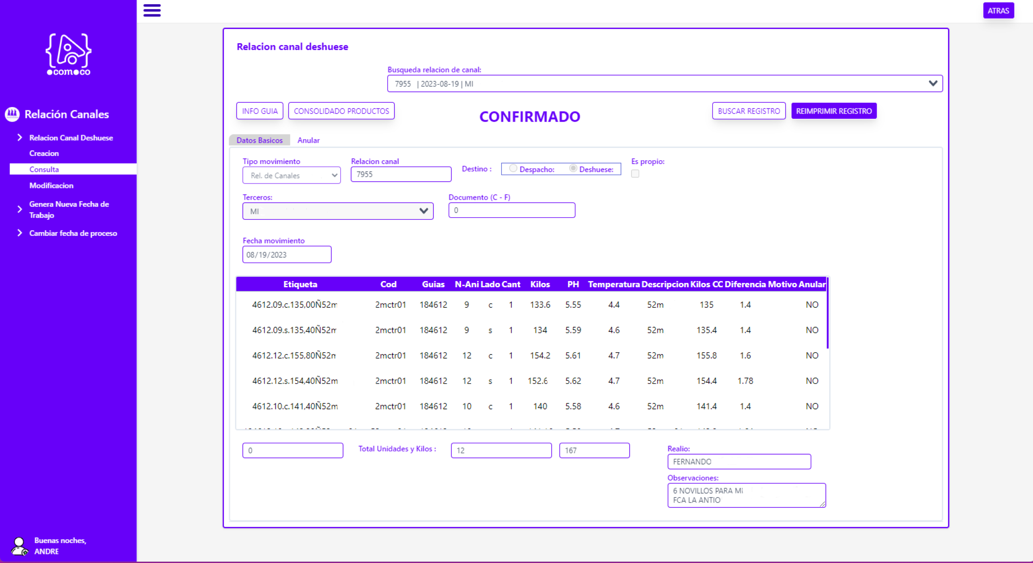
Task: Open the Modificacion sidebar item
Action: (x=51, y=185)
